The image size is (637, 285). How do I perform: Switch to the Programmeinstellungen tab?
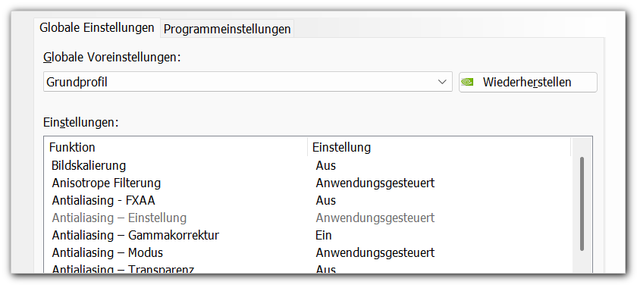[227, 30]
